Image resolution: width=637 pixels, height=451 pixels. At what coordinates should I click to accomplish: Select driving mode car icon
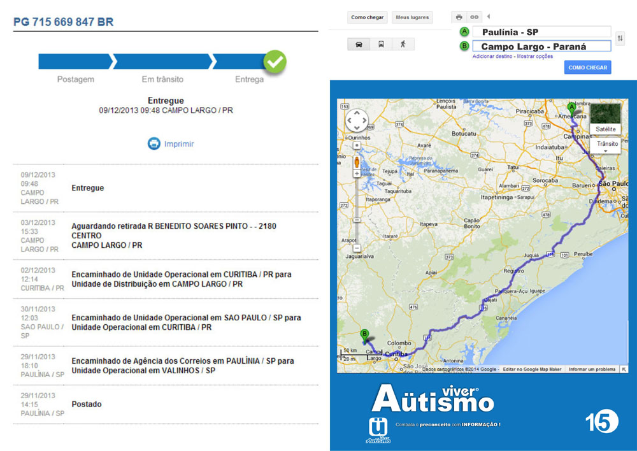pos(359,45)
